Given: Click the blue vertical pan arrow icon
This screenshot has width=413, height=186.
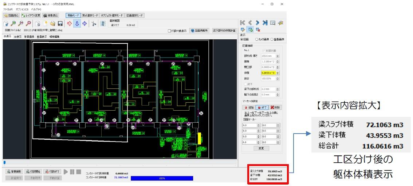Looking at the screenshot, I should [x=76, y=24].
